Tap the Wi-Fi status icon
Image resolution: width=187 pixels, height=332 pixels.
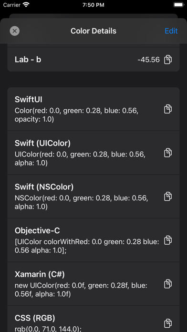[26, 5]
